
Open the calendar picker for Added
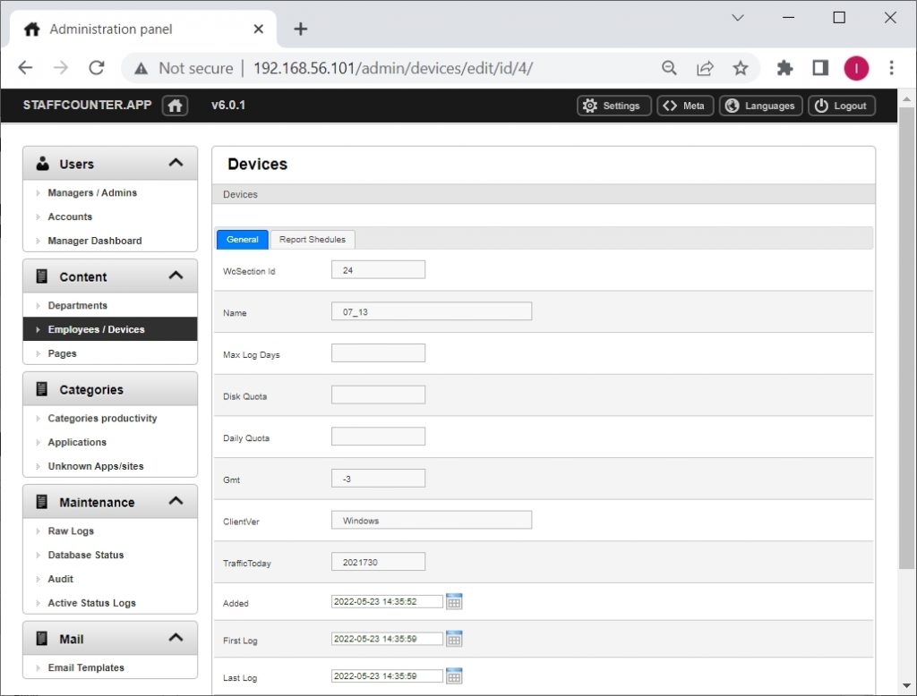click(x=454, y=601)
